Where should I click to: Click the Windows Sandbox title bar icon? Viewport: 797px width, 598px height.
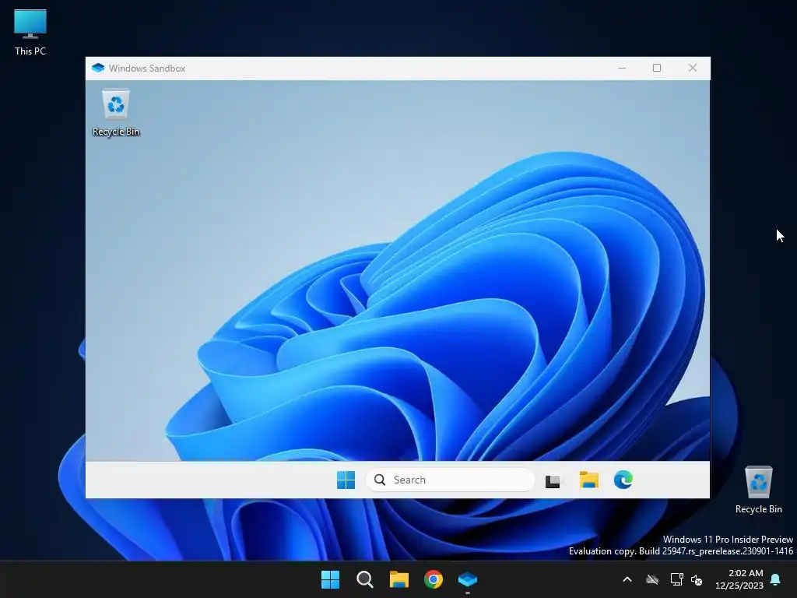[x=98, y=69]
